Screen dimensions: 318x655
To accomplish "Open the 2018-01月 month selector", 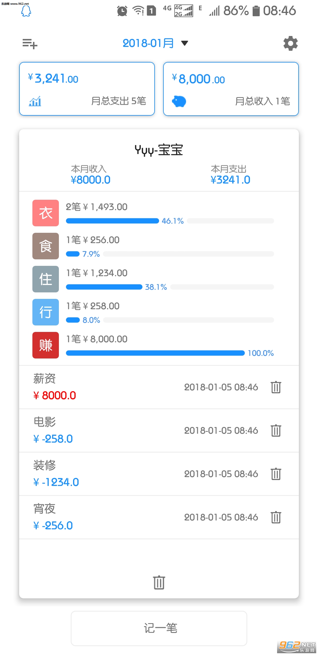I will click(148, 43).
